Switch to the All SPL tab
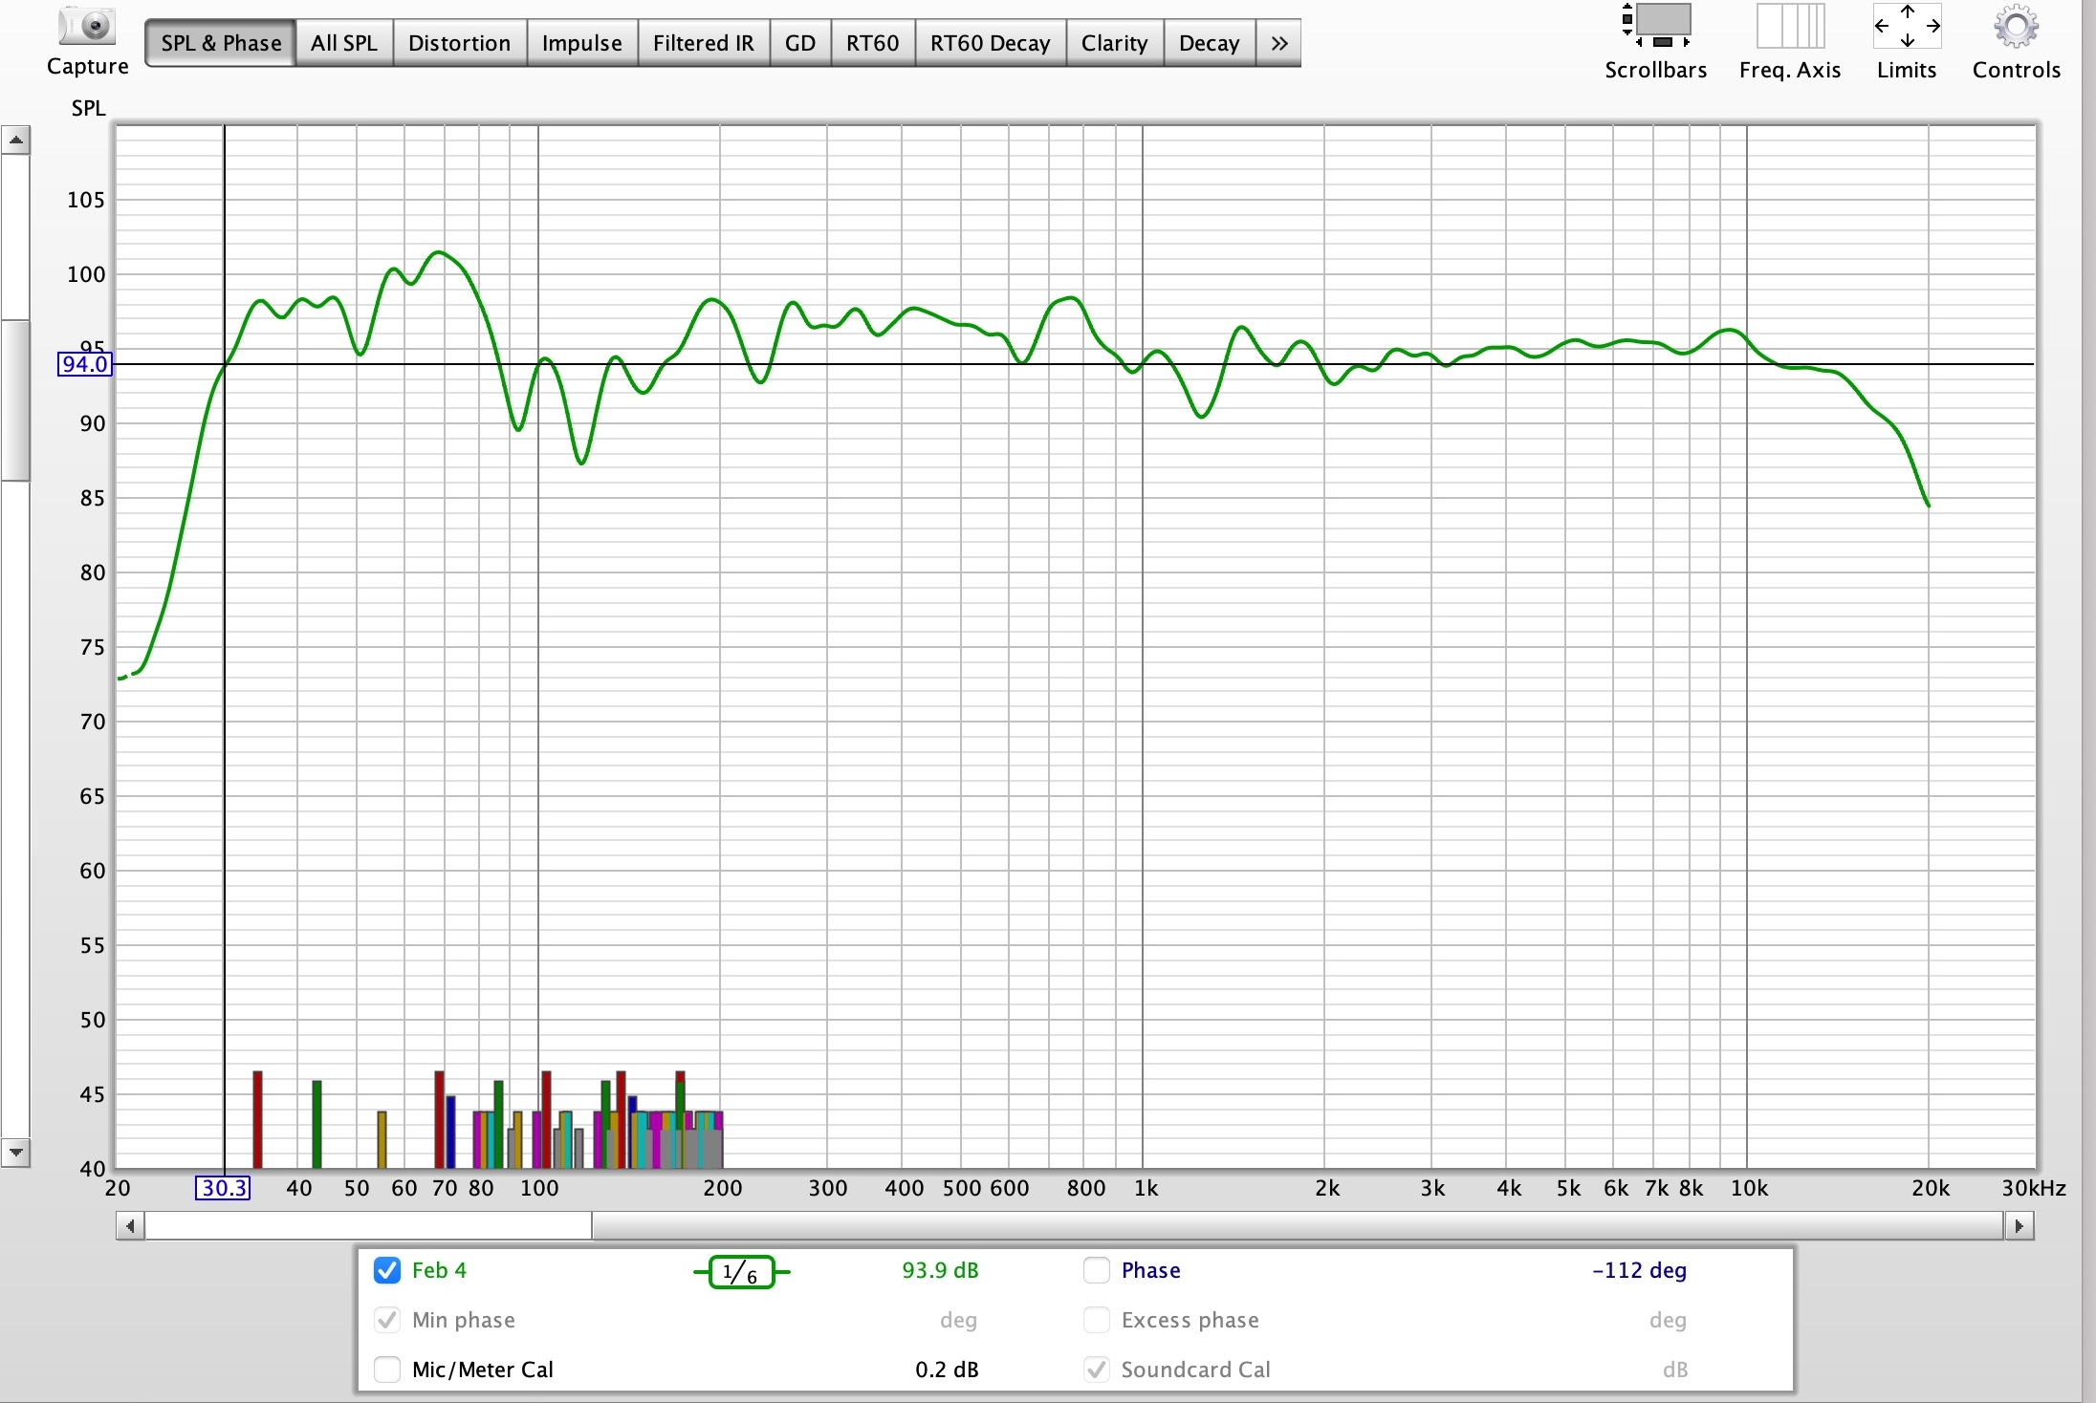 click(344, 43)
